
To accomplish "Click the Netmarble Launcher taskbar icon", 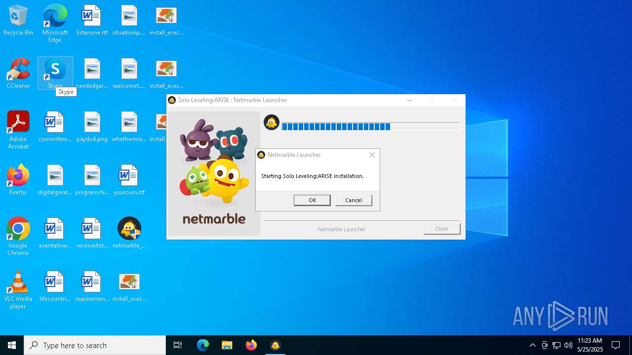I will point(275,345).
